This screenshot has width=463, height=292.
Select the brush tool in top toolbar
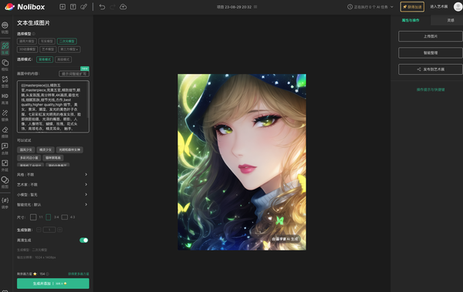[x=84, y=7]
